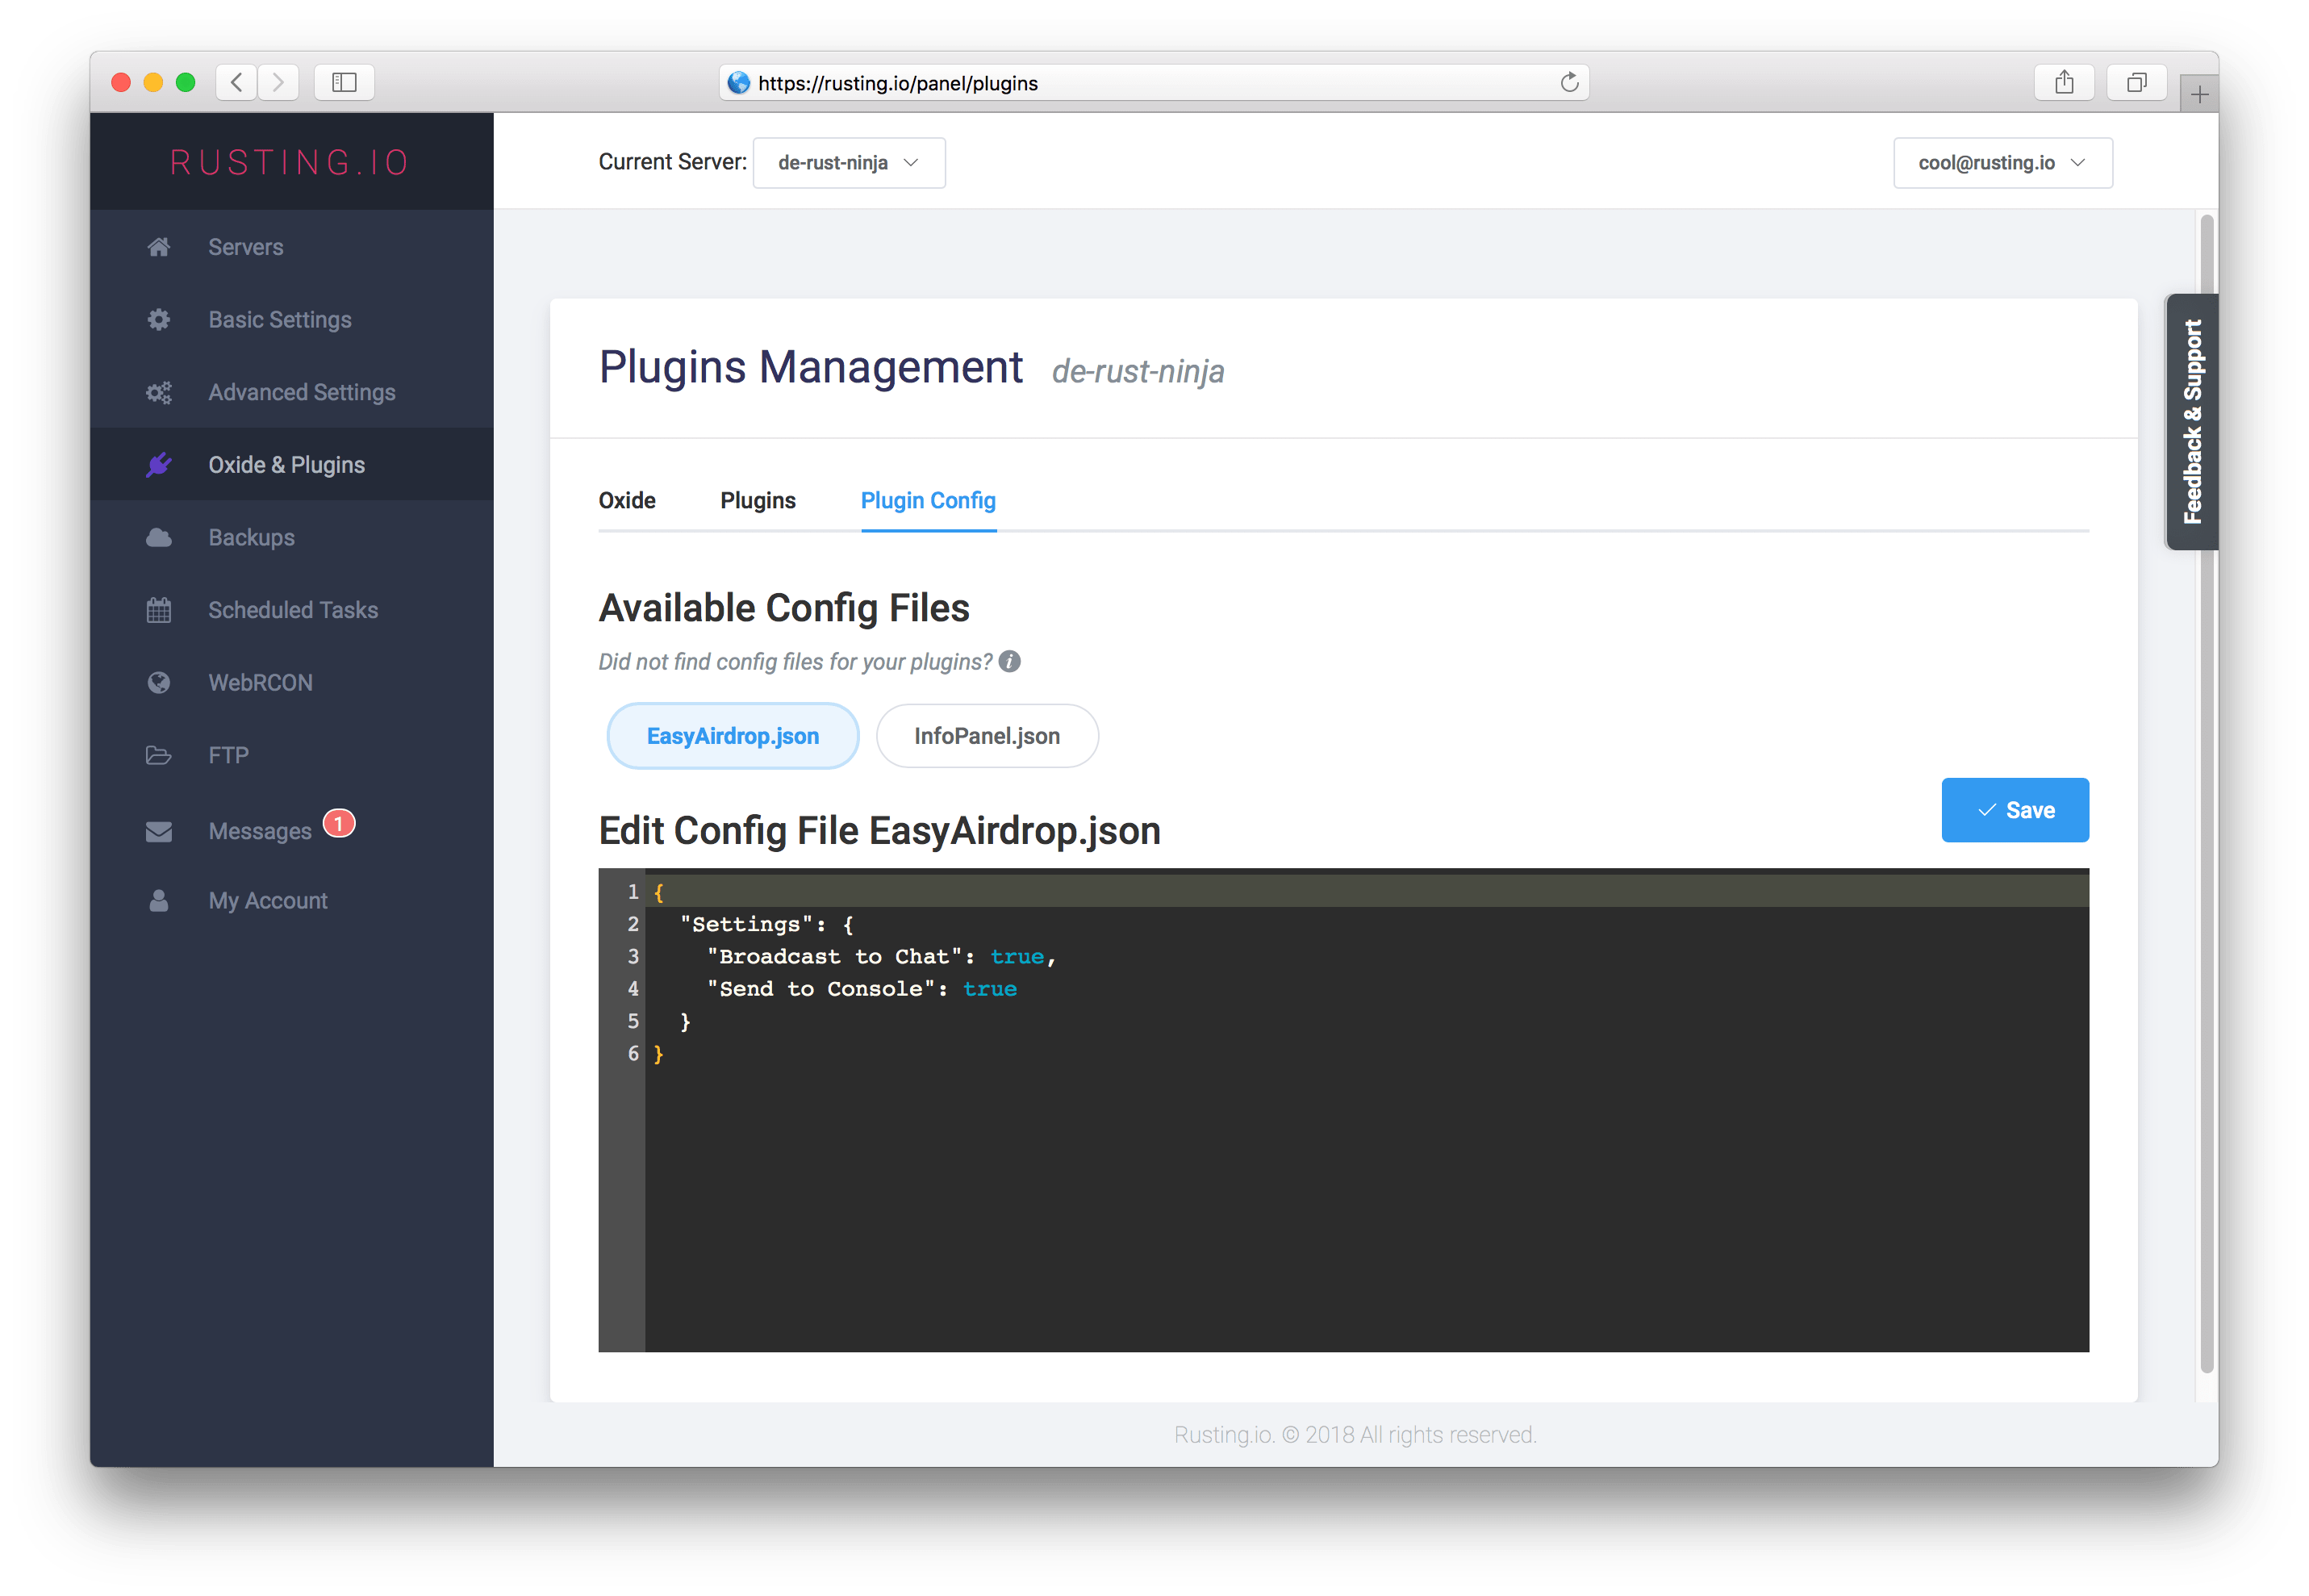Open the cool@rusting.io account dropdown
Image resolution: width=2309 pixels, height=1596 pixels.
(2002, 163)
